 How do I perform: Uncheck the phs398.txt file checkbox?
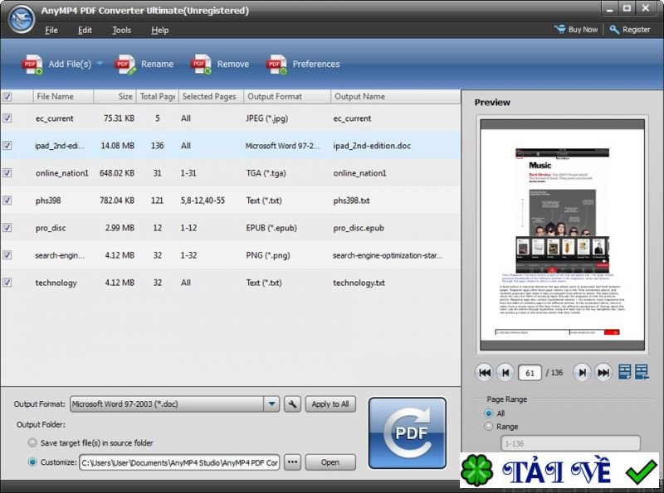(7, 201)
